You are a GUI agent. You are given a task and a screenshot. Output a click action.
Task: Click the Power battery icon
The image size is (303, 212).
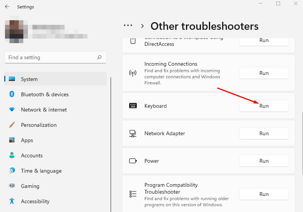(133, 161)
